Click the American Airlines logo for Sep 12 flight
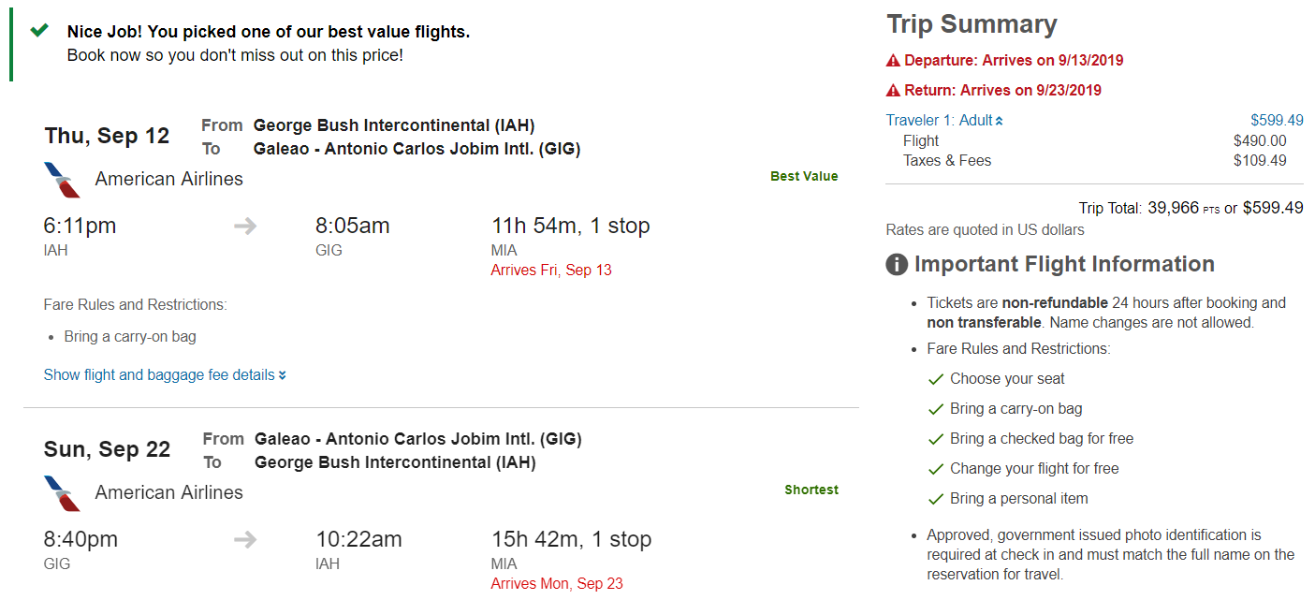Image resolution: width=1315 pixels, height=600 pixels. 62,180
